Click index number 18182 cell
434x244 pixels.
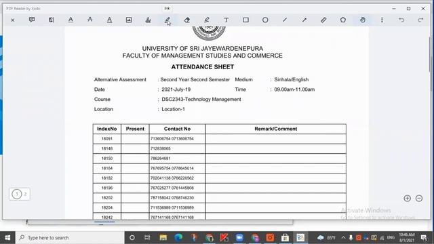pyautogui.click(x=107, y=178)
